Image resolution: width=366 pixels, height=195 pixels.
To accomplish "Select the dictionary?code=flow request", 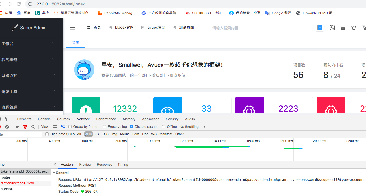I will click(x=26, y=183).
